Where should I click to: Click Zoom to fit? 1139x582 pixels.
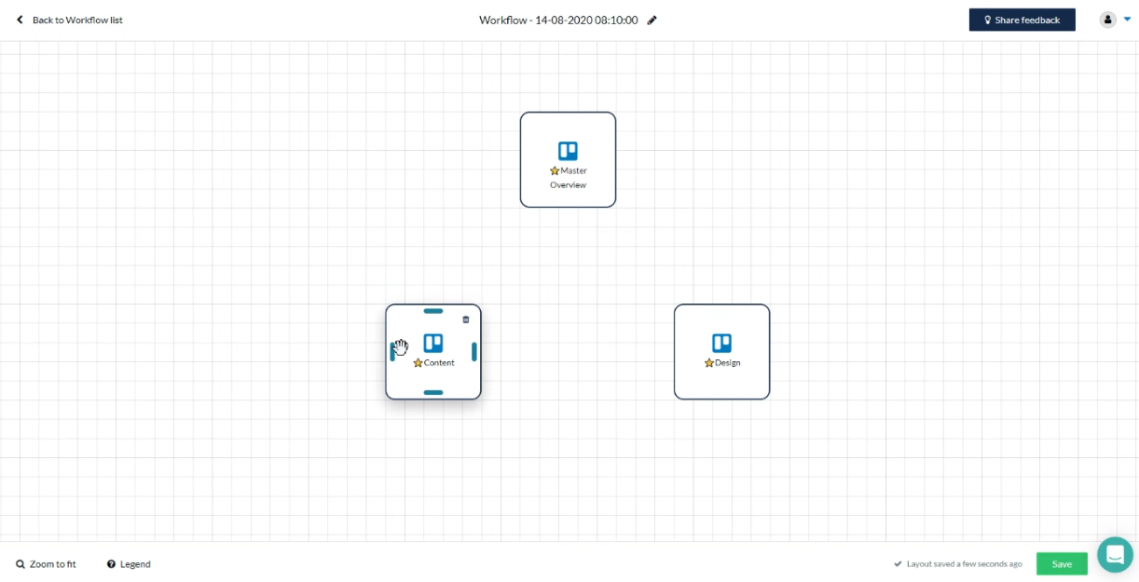(46, 564)
